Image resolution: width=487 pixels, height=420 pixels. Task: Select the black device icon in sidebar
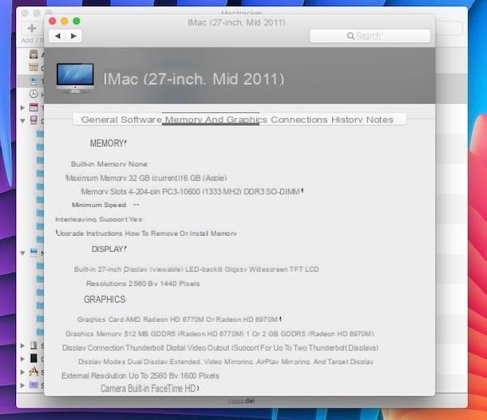click(x=34, y=358)
